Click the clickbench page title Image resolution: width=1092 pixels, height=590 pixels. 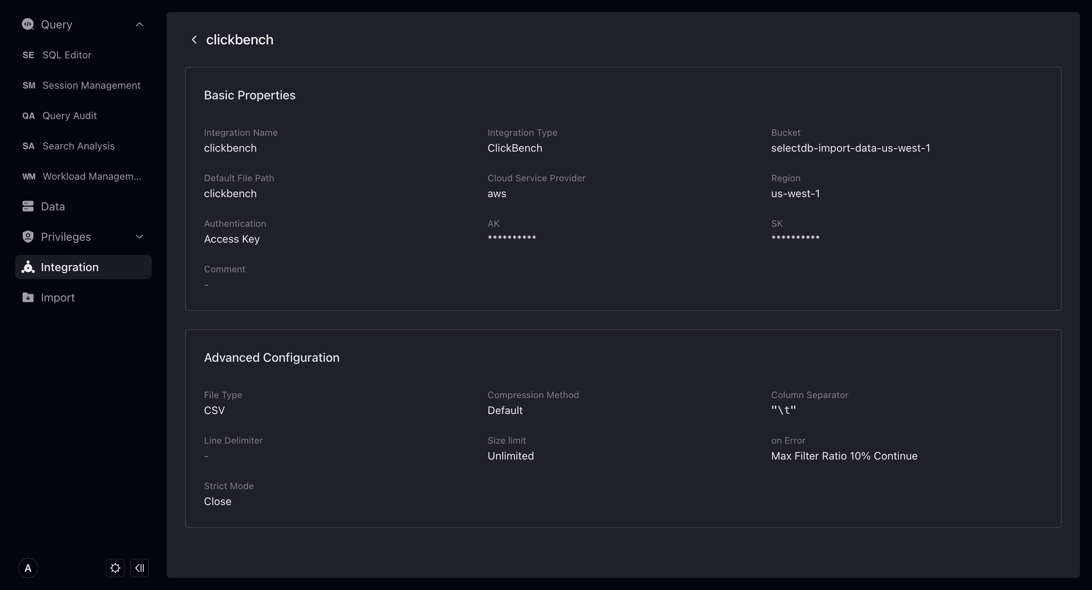point(240,39)
